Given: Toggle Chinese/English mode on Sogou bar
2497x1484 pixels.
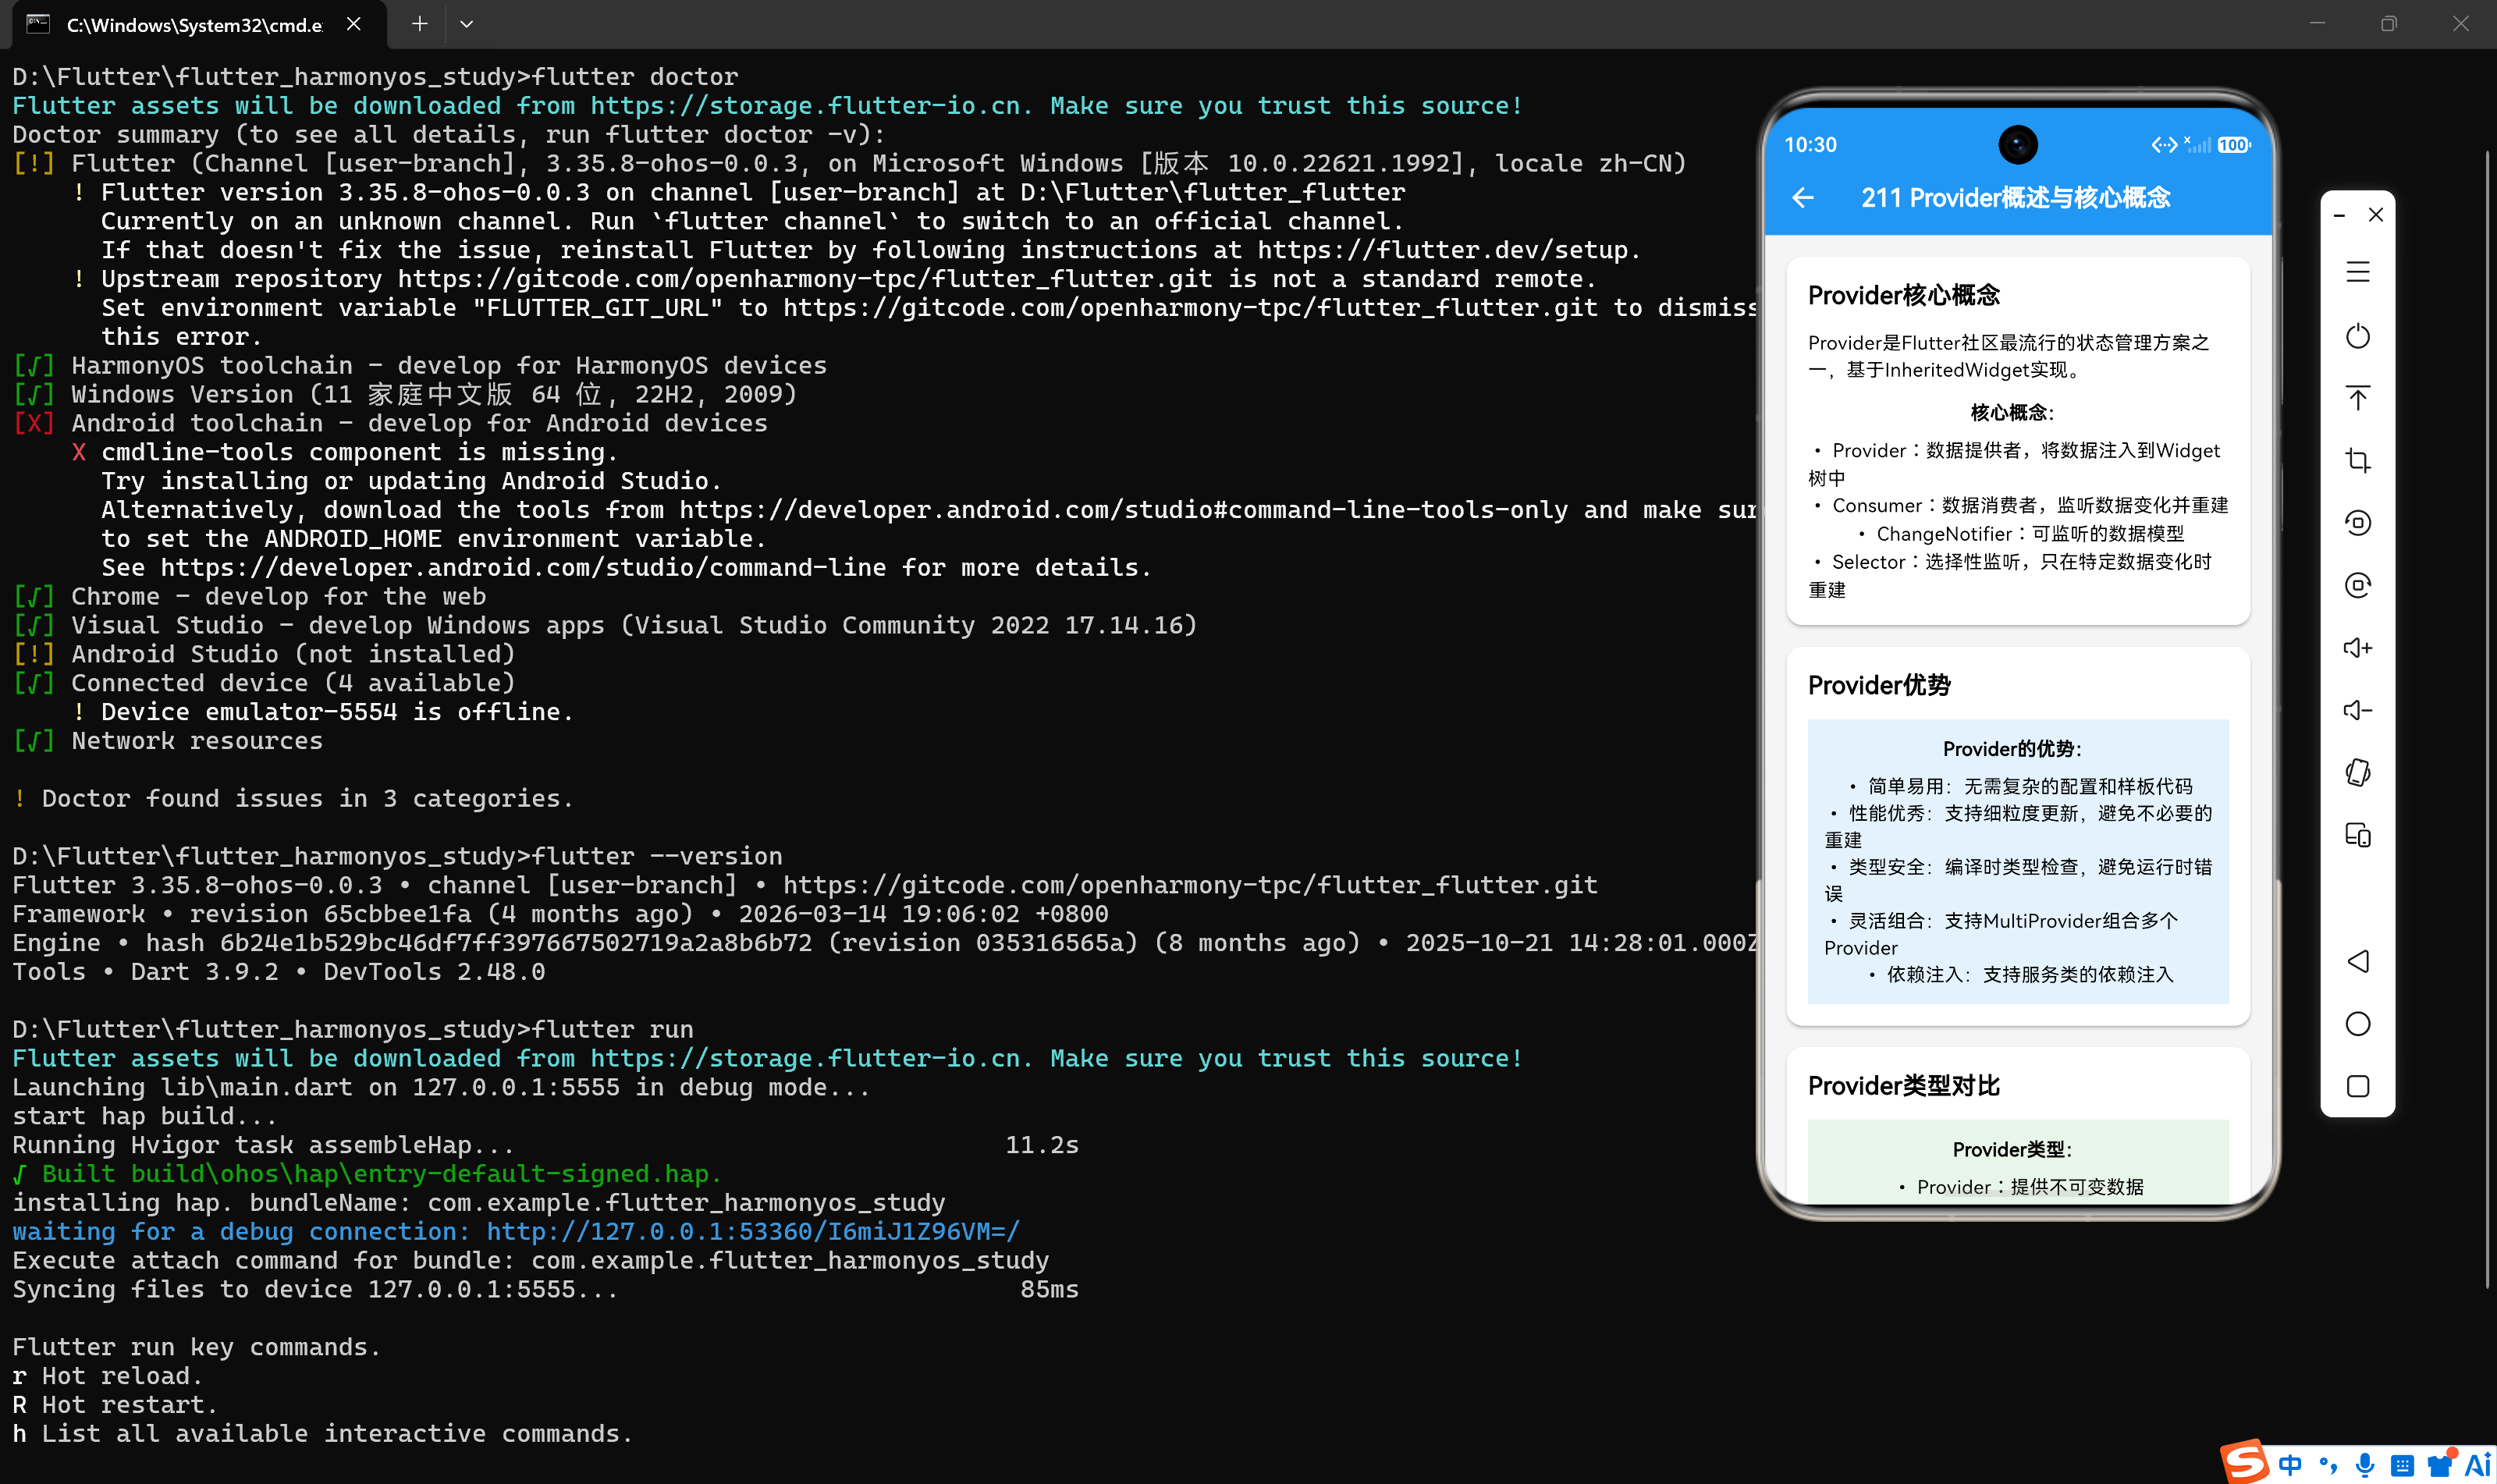Looking at the screenshot, I should 2290,1465.
